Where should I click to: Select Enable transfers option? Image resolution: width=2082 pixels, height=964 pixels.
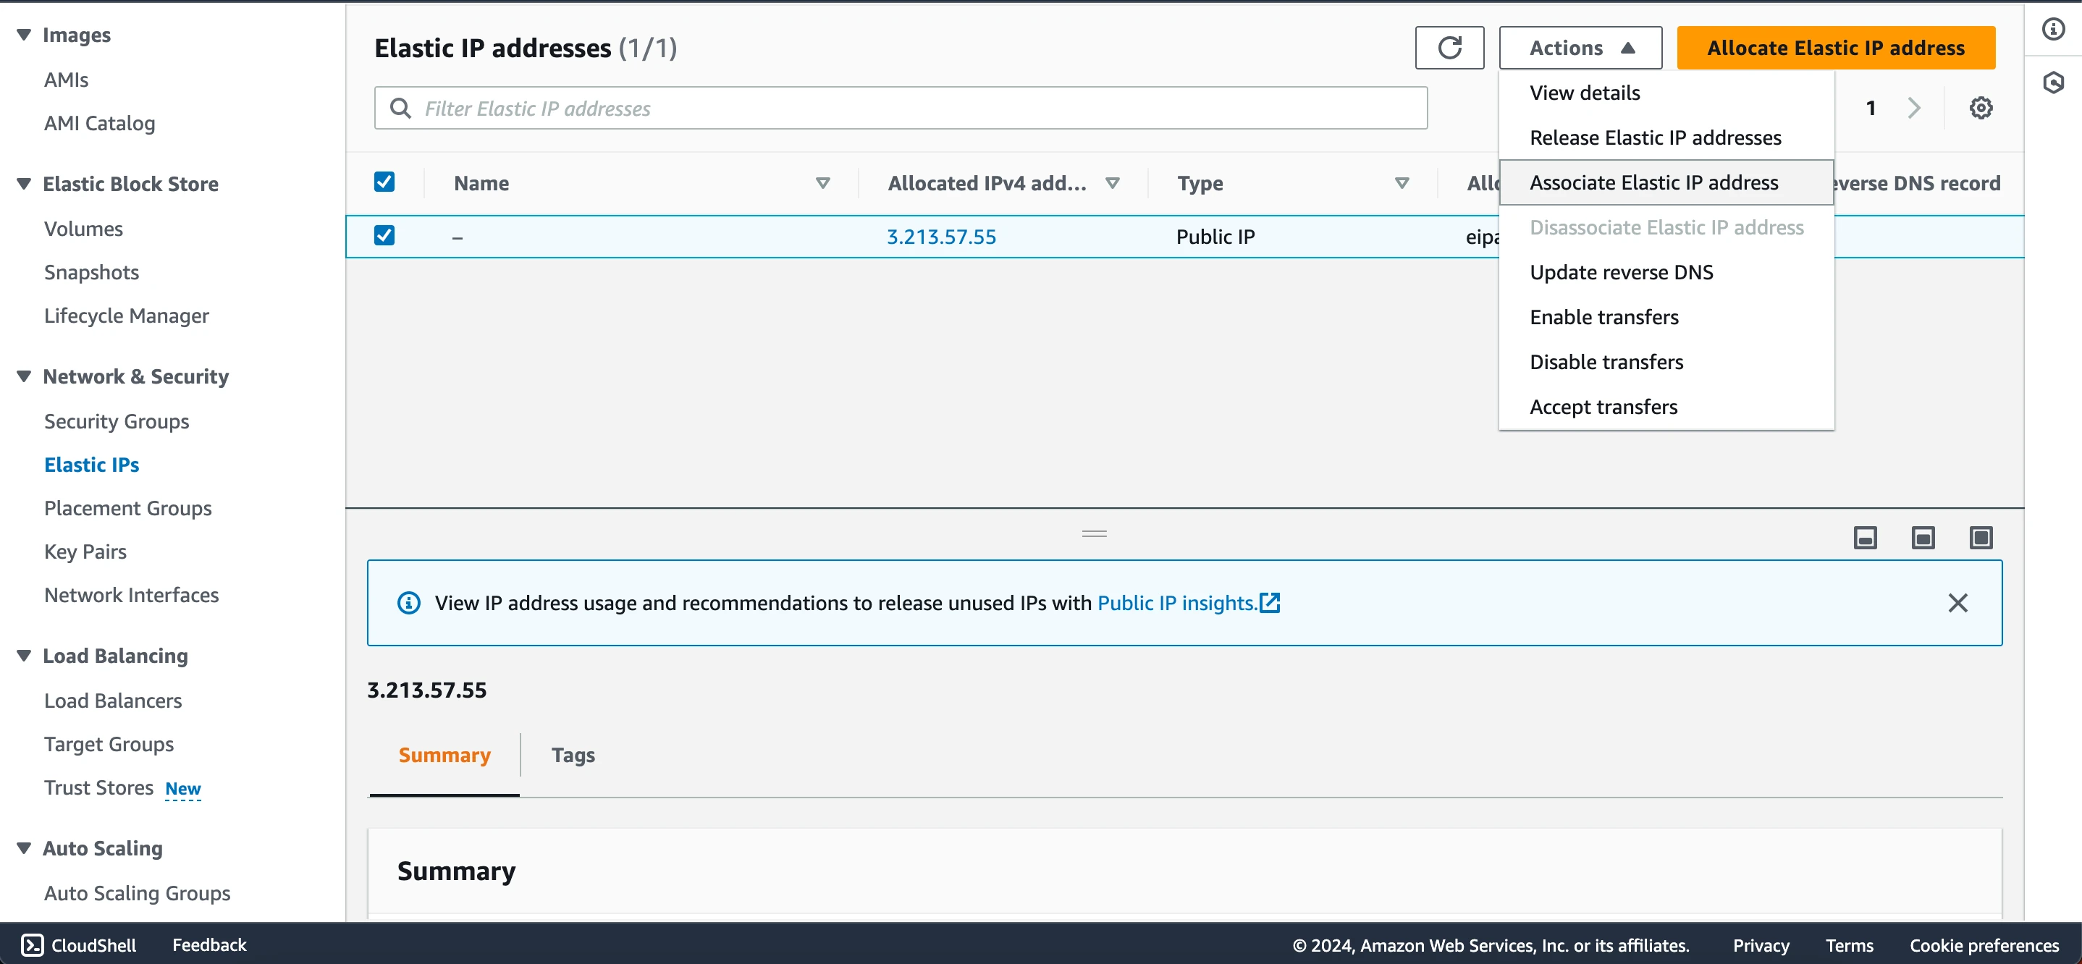[x=1666, y=317]
